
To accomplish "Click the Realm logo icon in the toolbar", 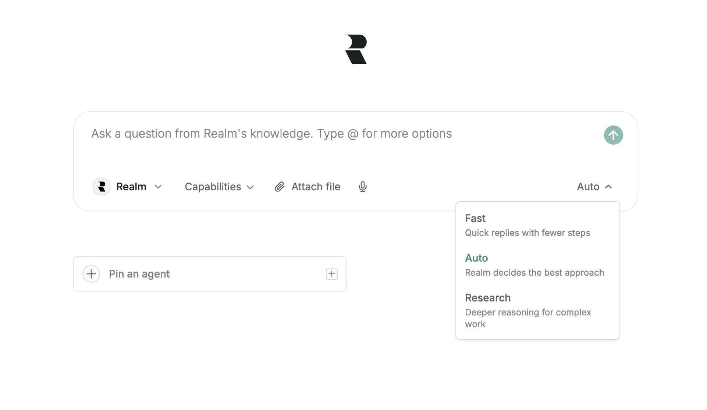I will click(102, 187).
